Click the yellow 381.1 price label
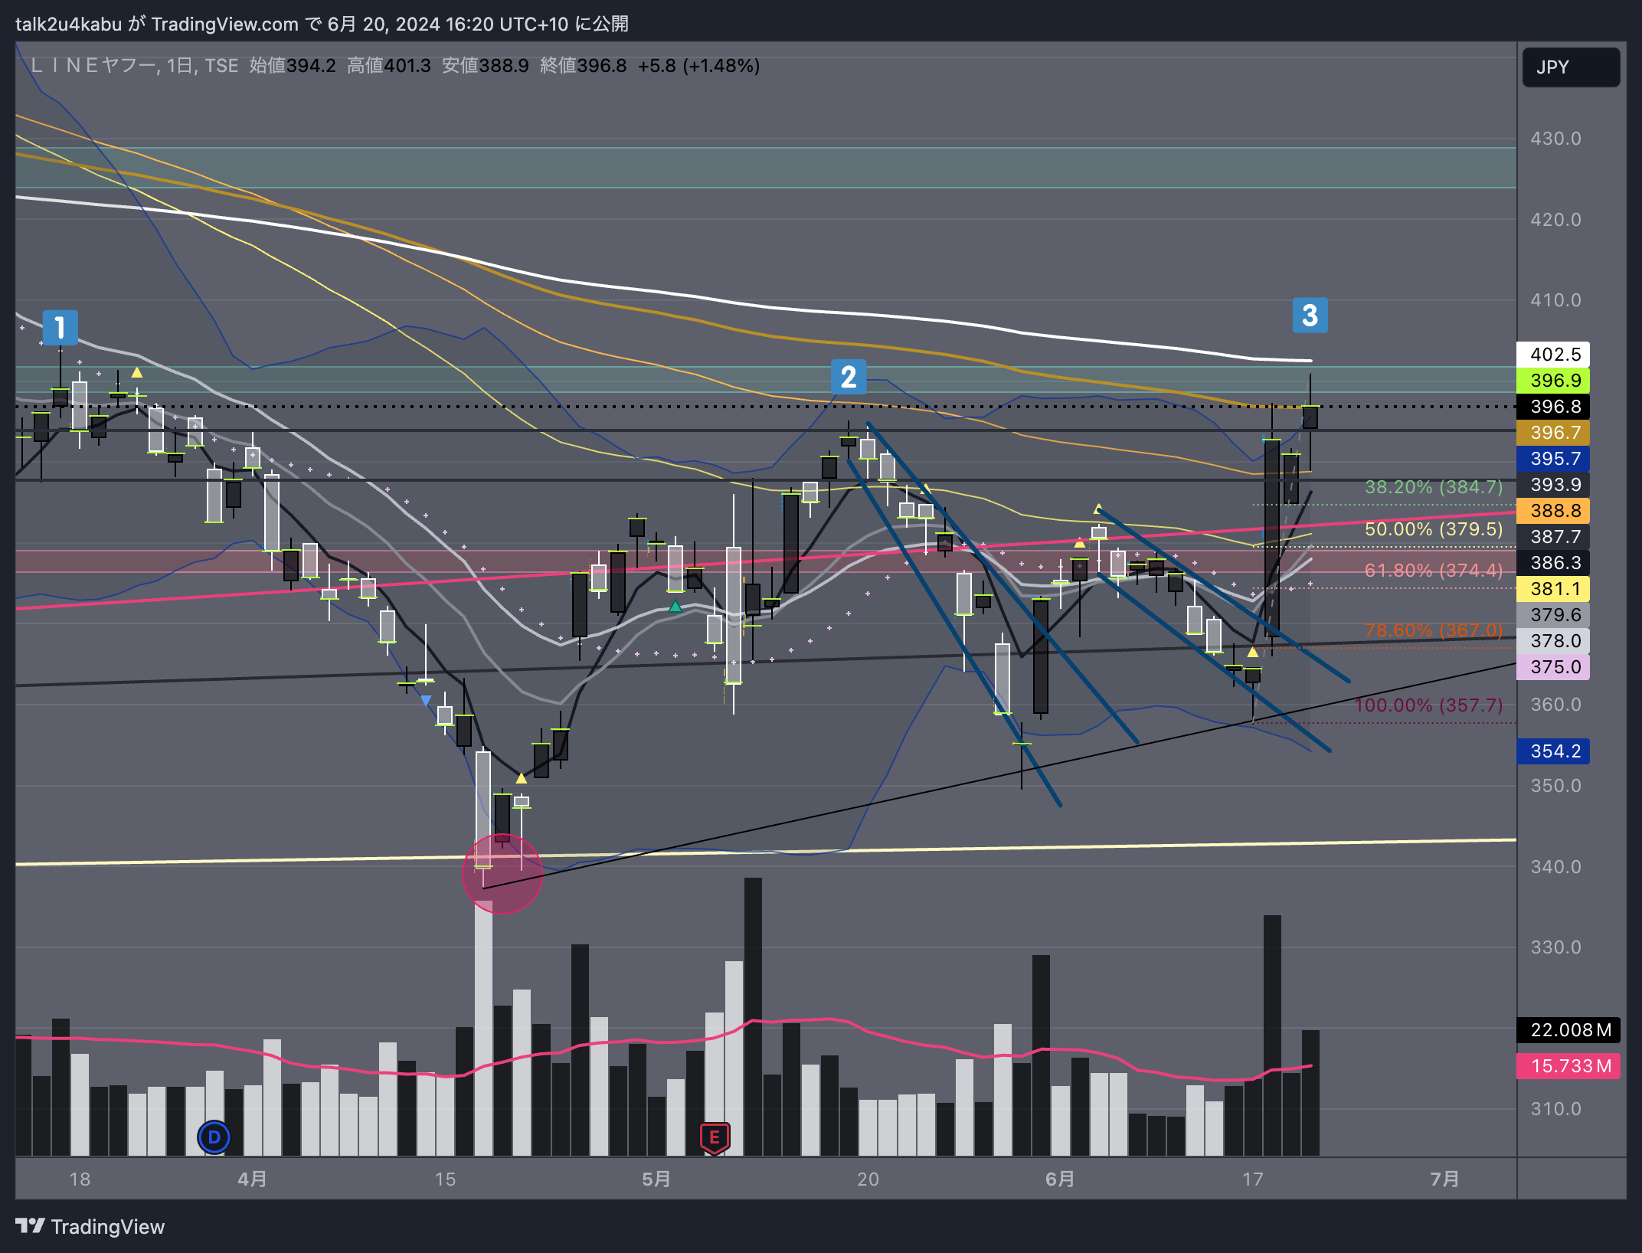 [x=1553, y=589]
